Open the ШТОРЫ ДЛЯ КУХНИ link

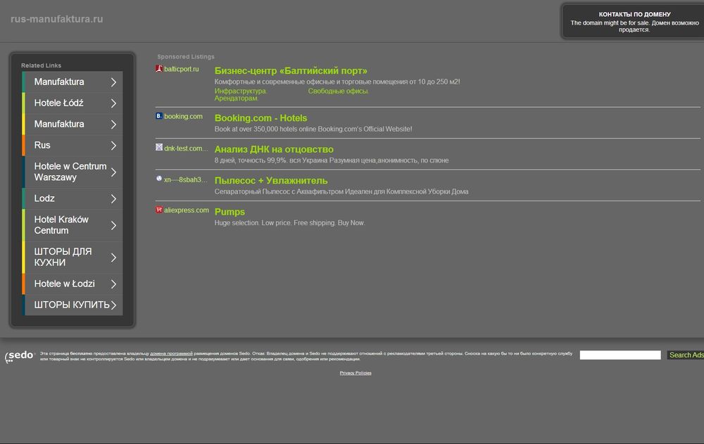pos(63,257)
